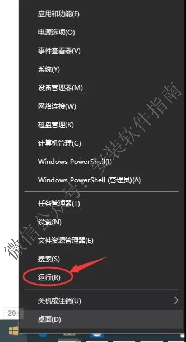The height and width of the screenshot is (342, 186).
Task: Select 桌面(D) at menu bottom
Action: [x=49, y=319]
